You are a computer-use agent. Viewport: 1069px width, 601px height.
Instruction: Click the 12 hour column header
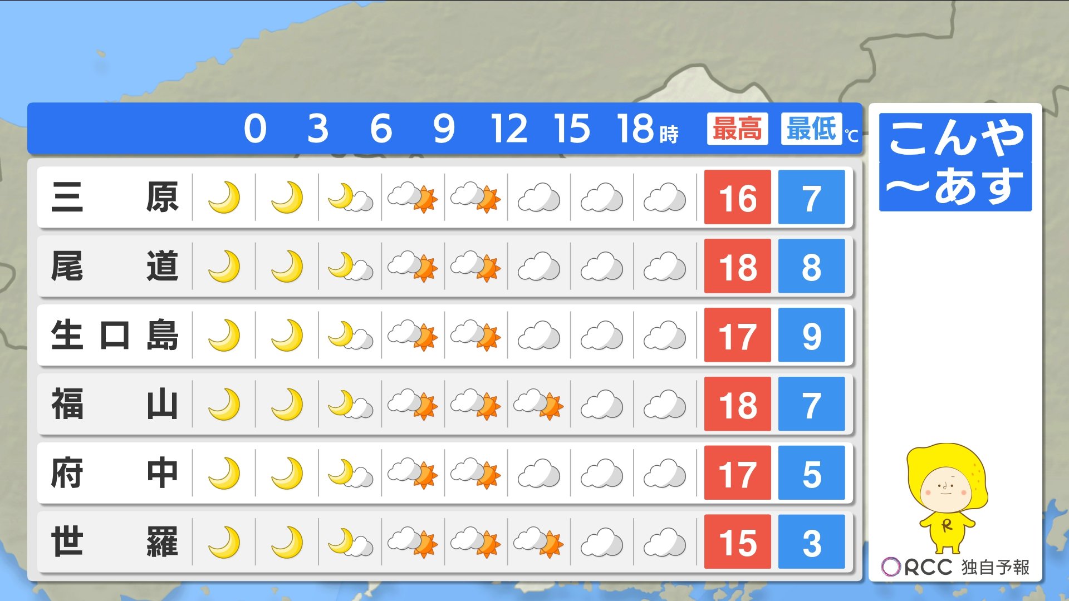[508, 129]
